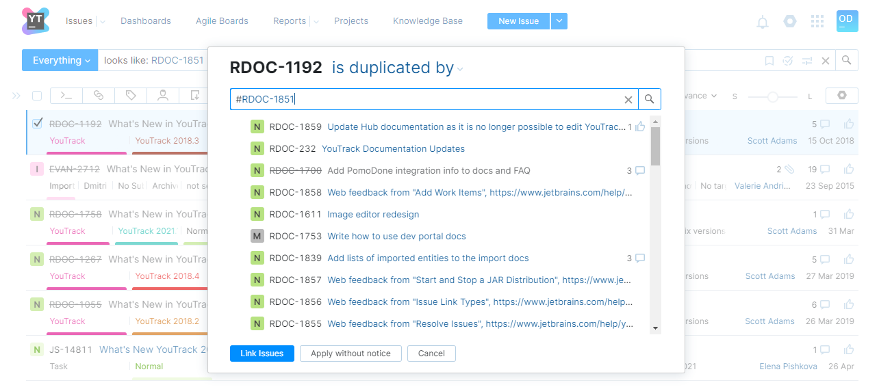Screen dimensions: 892x387
Task: Open the New Issue dropdown arrow
Action: pyautogui.click(x=559, y=21)
